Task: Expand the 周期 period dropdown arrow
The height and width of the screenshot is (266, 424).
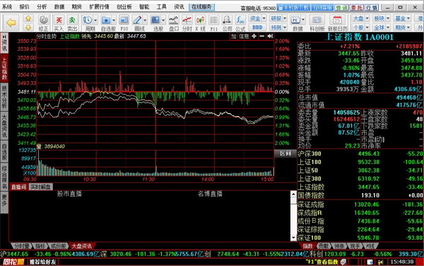Action: pos(95,20)
